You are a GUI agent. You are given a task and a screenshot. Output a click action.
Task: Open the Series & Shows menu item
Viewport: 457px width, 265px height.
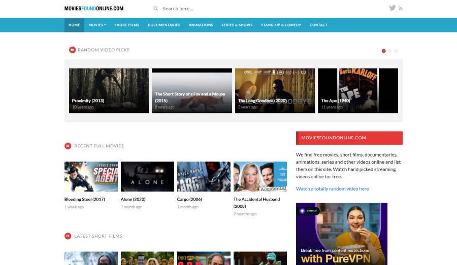pyautogui.click(x=237, y=25)
